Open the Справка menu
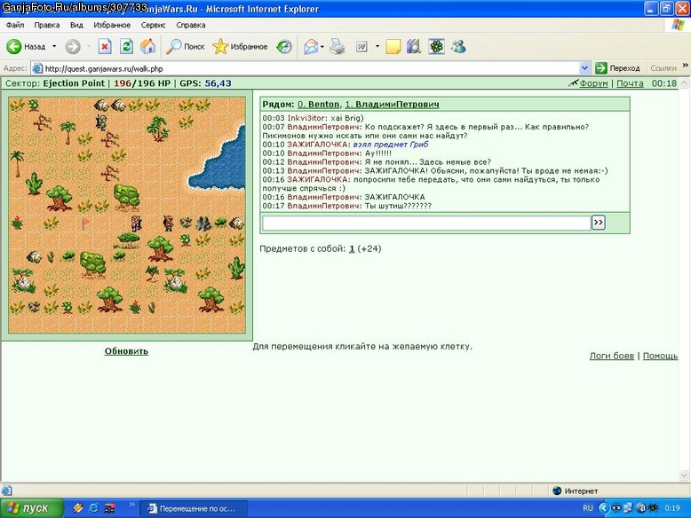This screenshot has width=691, height=518. point(191,25)
